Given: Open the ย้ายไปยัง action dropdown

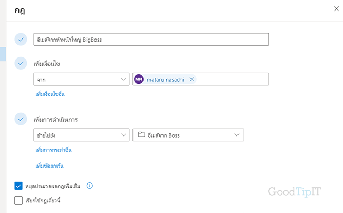Looking at the screenshot, I should tap(81, 135).
